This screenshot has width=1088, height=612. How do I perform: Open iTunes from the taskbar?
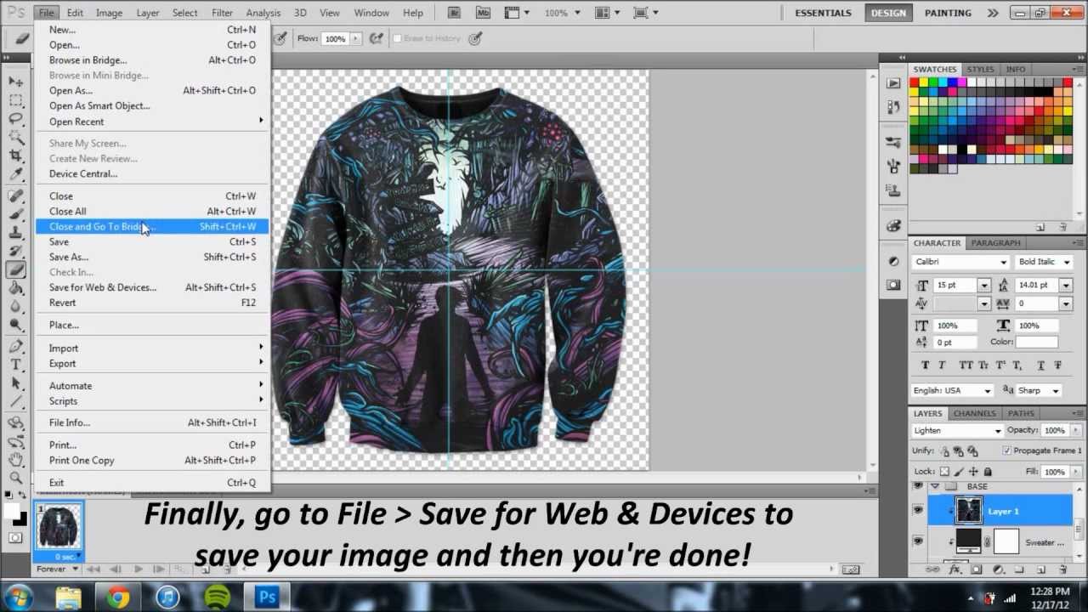pos(167,597)
